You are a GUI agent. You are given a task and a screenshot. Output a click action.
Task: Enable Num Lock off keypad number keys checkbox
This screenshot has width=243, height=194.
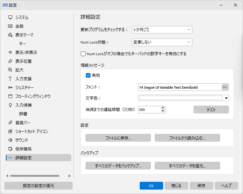click(x=83, y=54)
